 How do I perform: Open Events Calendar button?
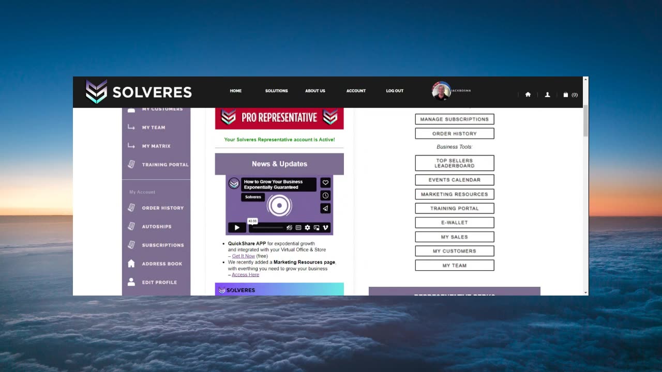[x=455, y=180]
